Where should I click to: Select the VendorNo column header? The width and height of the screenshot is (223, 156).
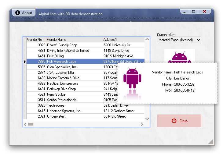[36, 40]
